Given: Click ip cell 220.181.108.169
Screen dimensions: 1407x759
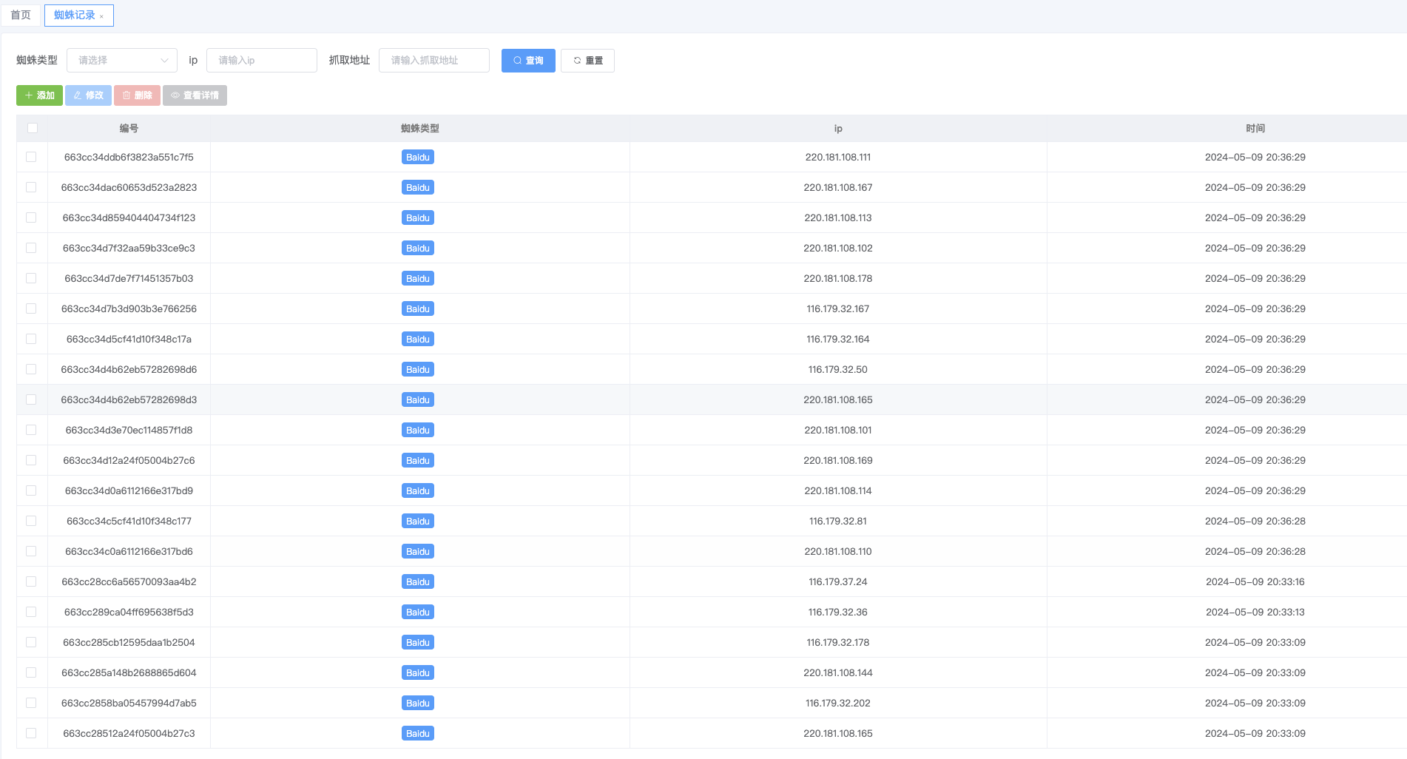Looking at the screenshot, I should pyautogui.click(x=838, y=460).
